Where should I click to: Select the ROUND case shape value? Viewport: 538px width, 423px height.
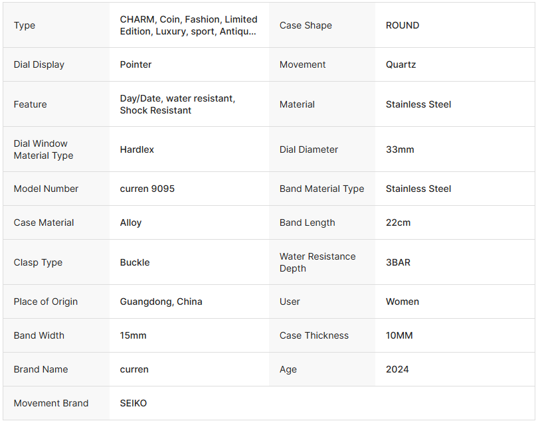tap(403, 25)
